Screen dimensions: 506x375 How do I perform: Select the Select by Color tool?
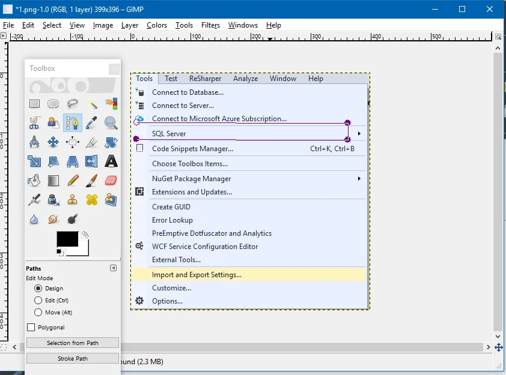click(111, 104)
